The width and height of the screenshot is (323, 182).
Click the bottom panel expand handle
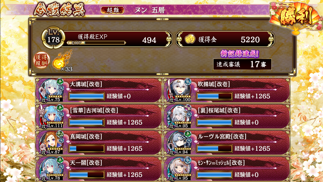pos(162,74)
